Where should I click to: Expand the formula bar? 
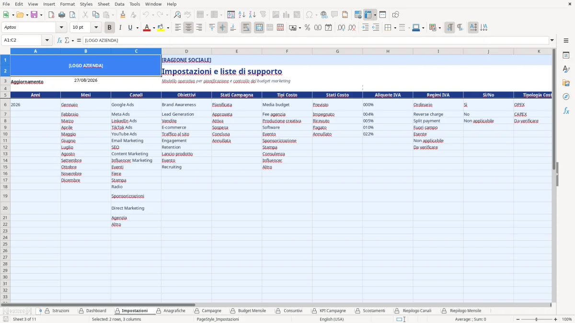[x=552, y=40]
